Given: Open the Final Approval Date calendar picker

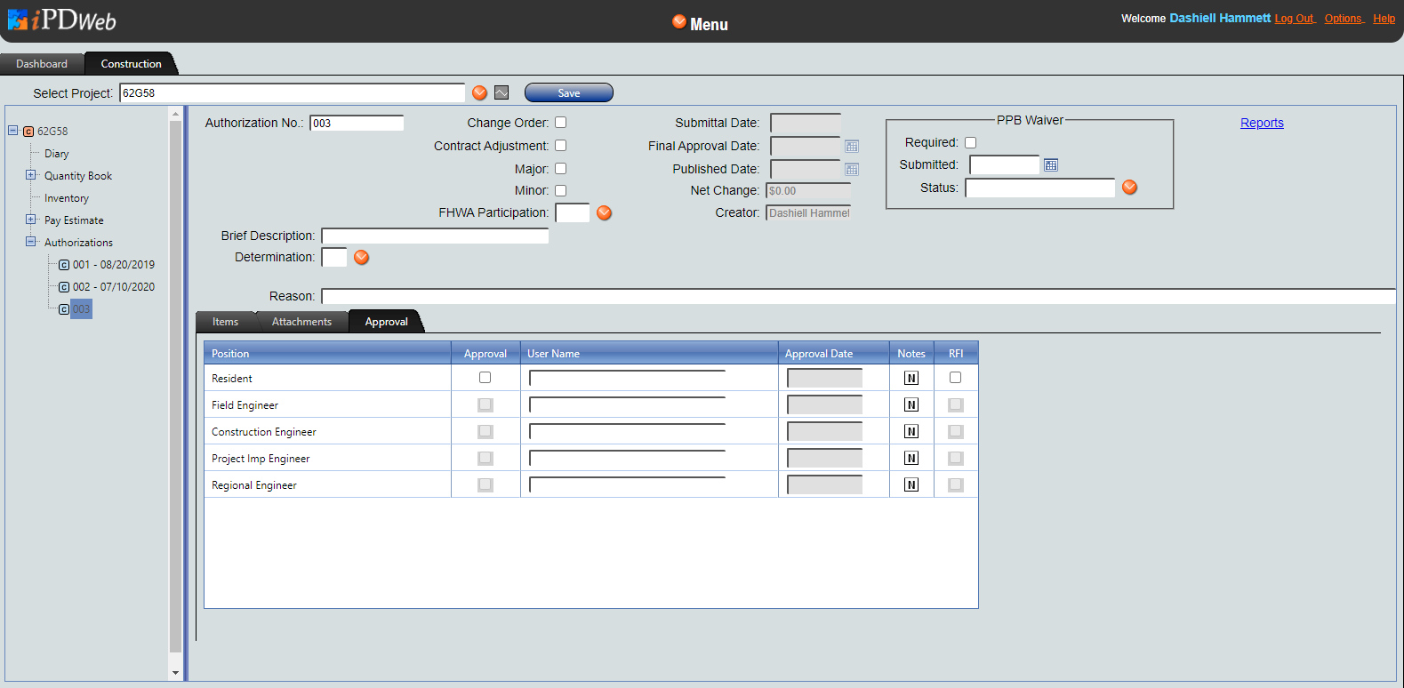Looking at the screenshot, I should [852, 147].
